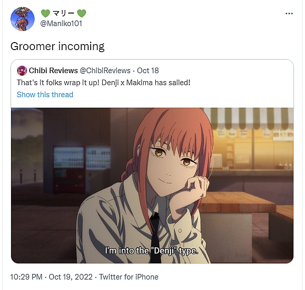This screenshot has width=305, height=290.
Task: Open the three-dot more options menu
Action: 289,14
